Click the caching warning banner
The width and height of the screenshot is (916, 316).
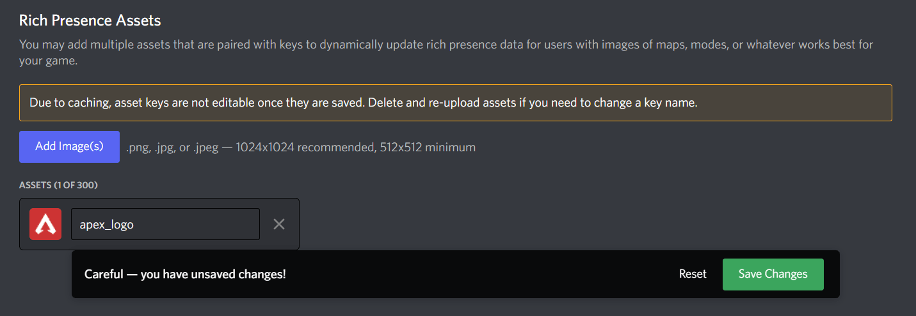(456, 103)
